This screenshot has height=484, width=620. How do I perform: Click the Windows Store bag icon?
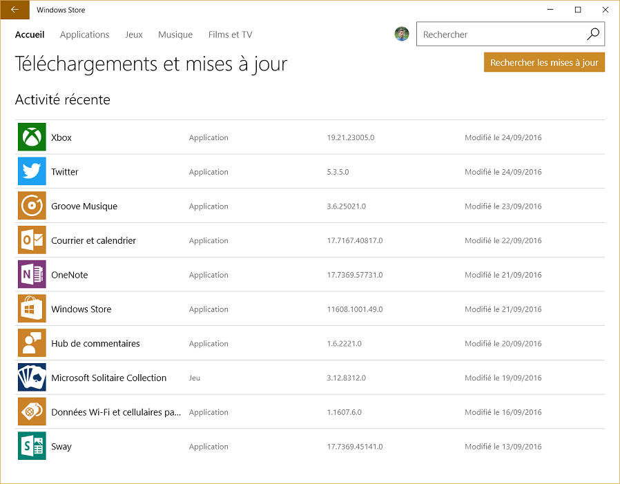(32, 309)
